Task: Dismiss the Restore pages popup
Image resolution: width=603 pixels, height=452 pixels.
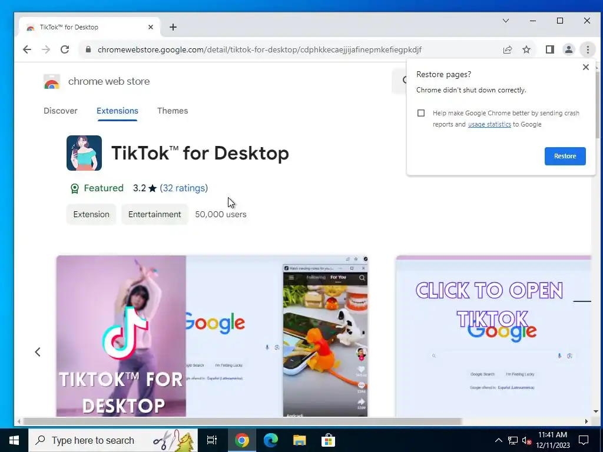Action: pyautogui.click(x=586, y=67)
